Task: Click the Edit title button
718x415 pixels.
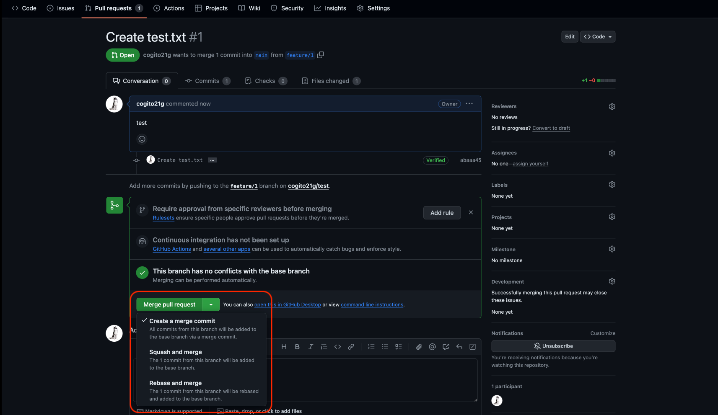Action: click(570, 36)
